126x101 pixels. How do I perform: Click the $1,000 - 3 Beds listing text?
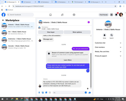pos(50,29)
